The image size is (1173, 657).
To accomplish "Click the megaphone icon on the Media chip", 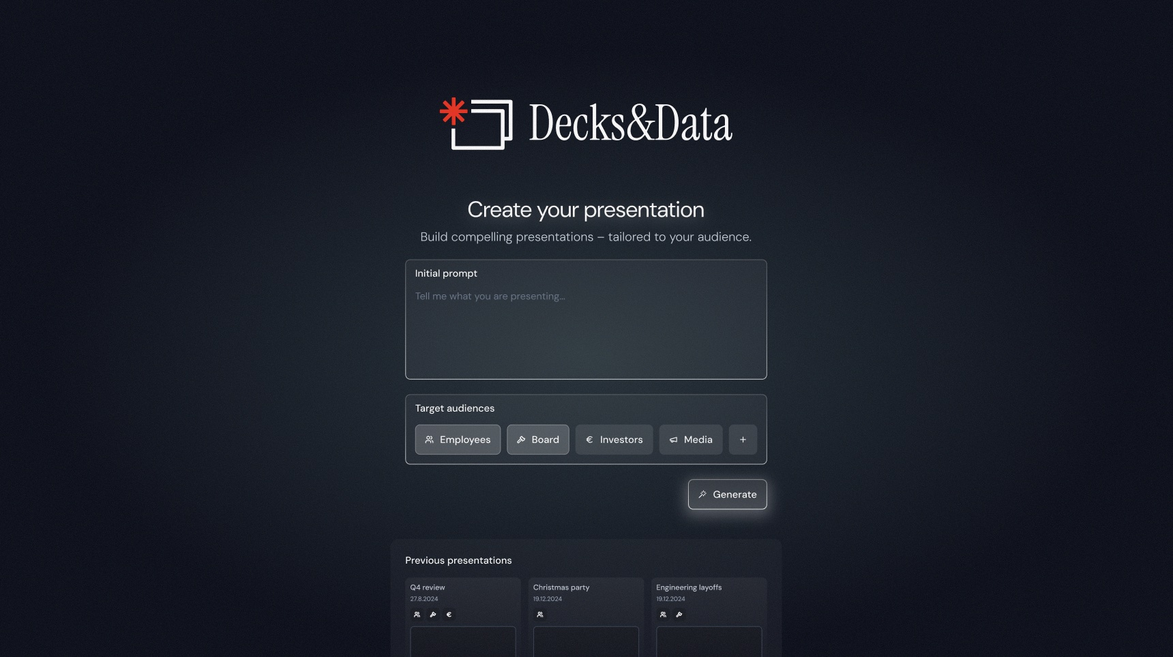I will click(672, 440).
